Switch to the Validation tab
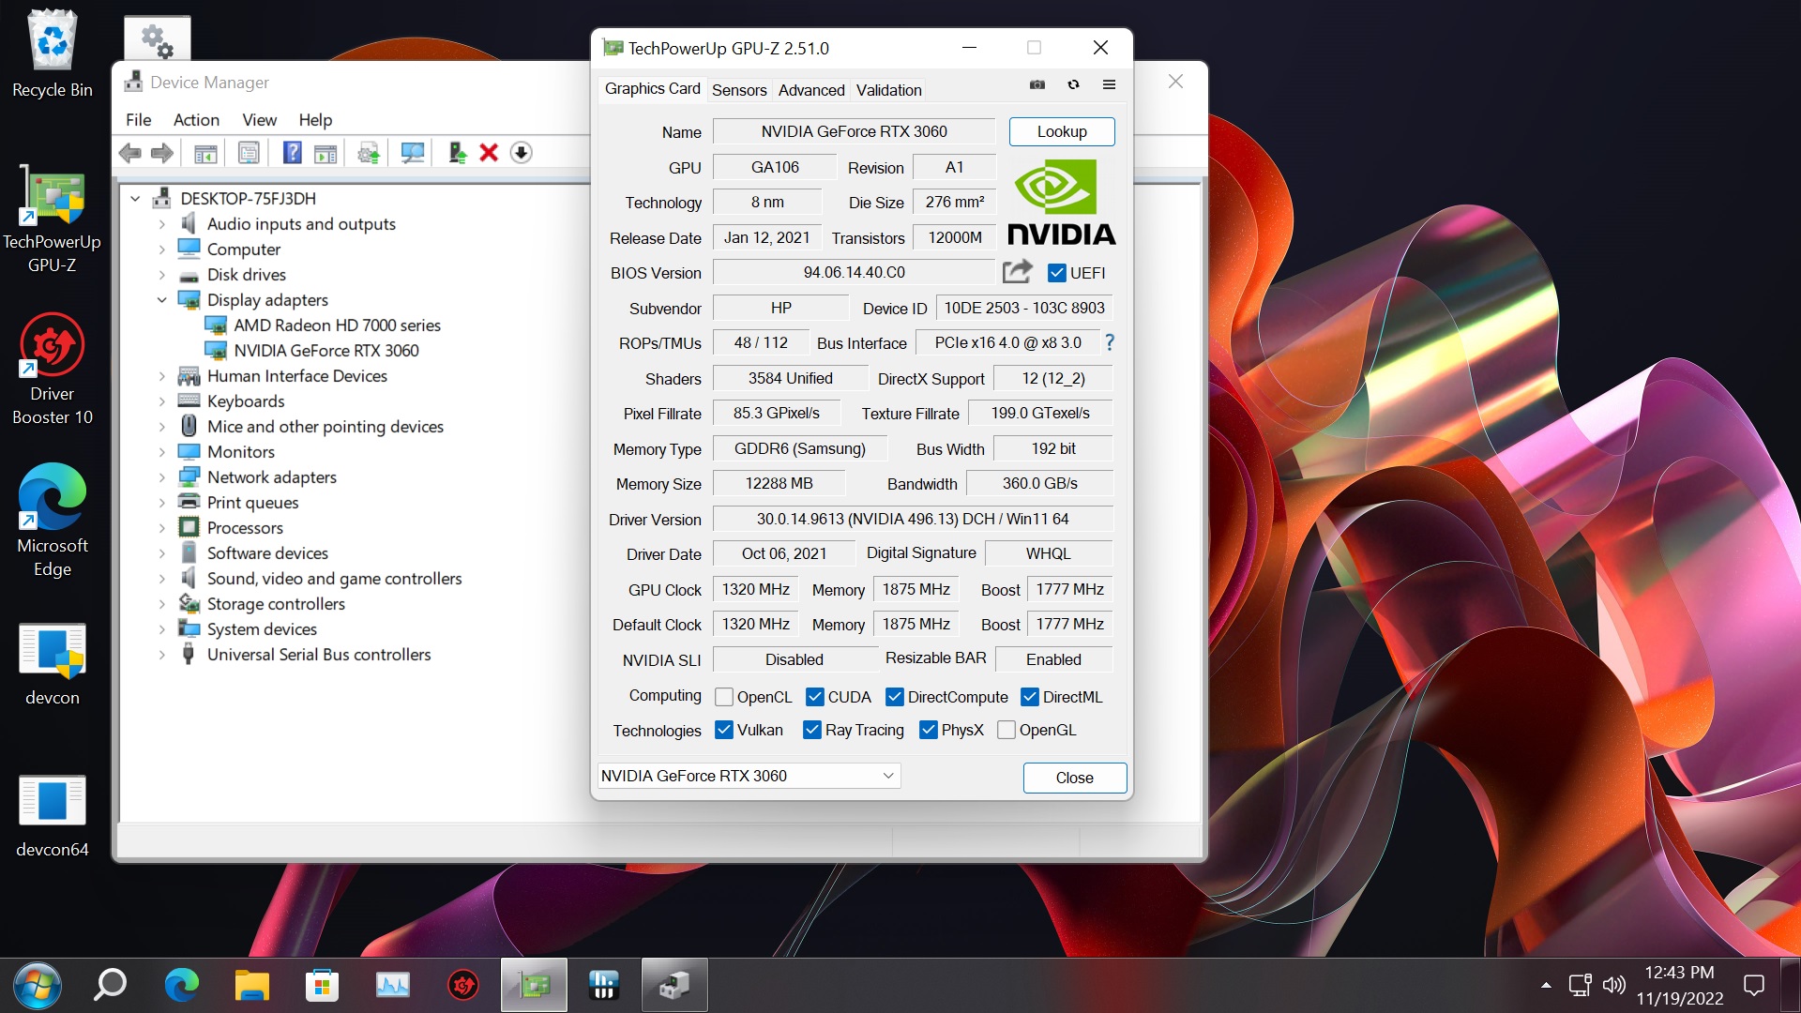Image resolution: width=1801 pixels, height=1013 pixels. 888,90
